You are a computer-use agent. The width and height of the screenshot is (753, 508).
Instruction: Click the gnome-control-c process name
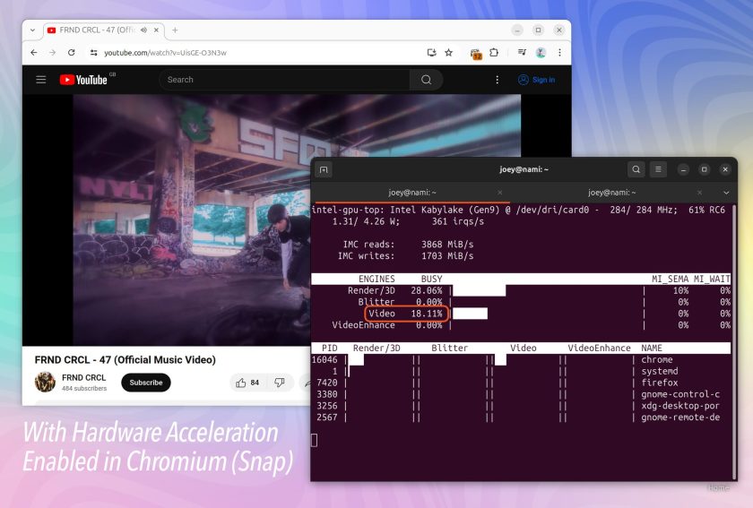click(680, 394)
